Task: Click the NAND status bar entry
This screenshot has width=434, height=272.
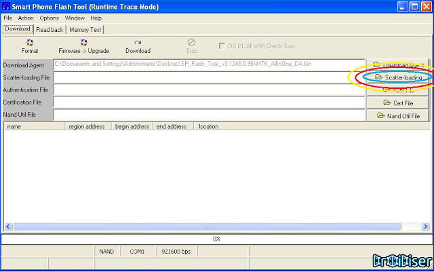Action: pos(106,252)
